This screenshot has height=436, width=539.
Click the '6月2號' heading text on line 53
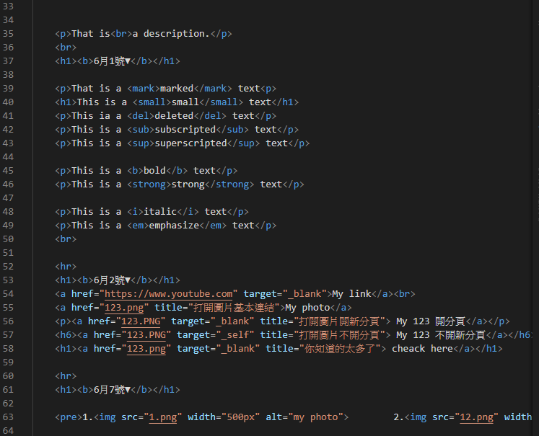point(109,280)
